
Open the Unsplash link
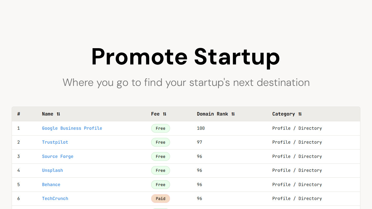pyautogui.click(x=52, y=170)
